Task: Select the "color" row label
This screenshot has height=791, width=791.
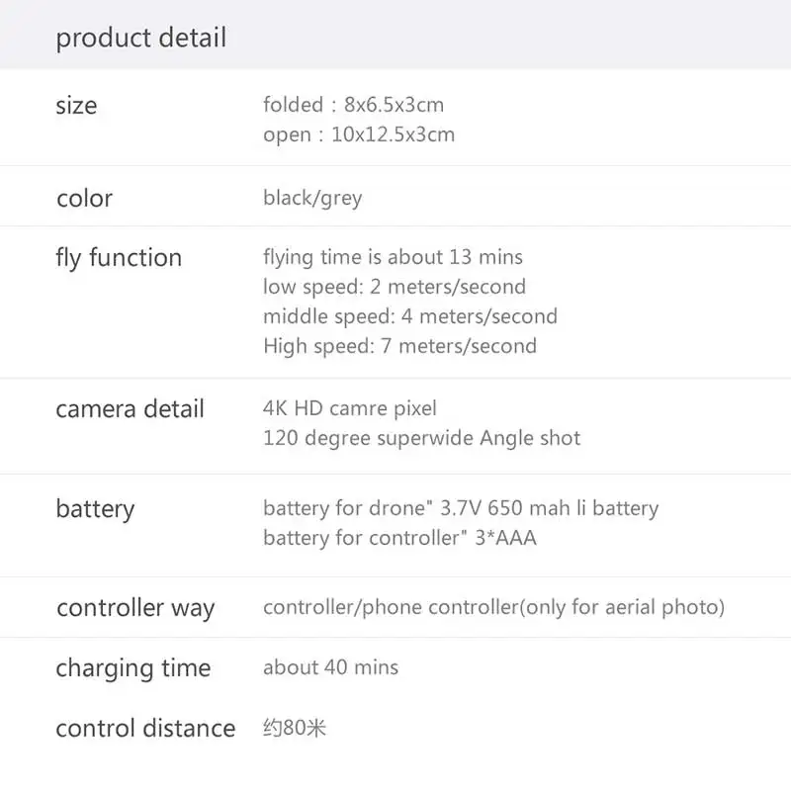Action: [x=84, y=198]
